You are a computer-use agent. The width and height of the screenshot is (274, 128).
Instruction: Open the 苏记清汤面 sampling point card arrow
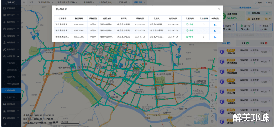(270, 61)
